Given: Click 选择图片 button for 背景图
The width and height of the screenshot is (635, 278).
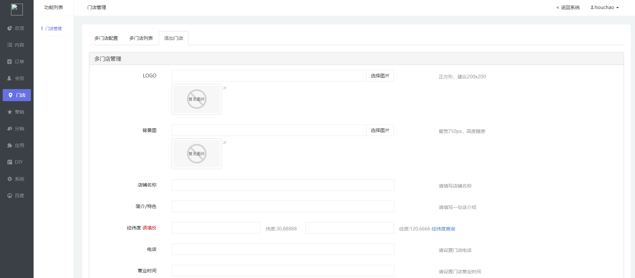Looking at the screenshot, I should click(380, 130).
